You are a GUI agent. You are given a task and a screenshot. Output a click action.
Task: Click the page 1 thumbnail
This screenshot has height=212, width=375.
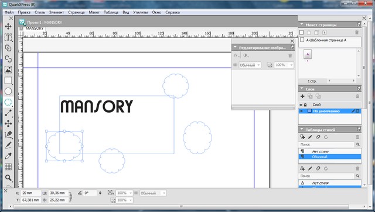coord(308,54)
